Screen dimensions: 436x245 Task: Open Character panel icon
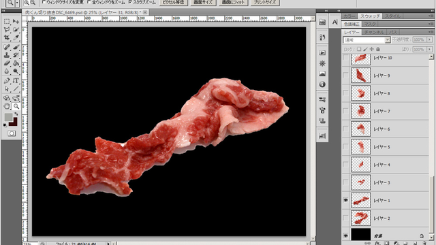point(334,22)
